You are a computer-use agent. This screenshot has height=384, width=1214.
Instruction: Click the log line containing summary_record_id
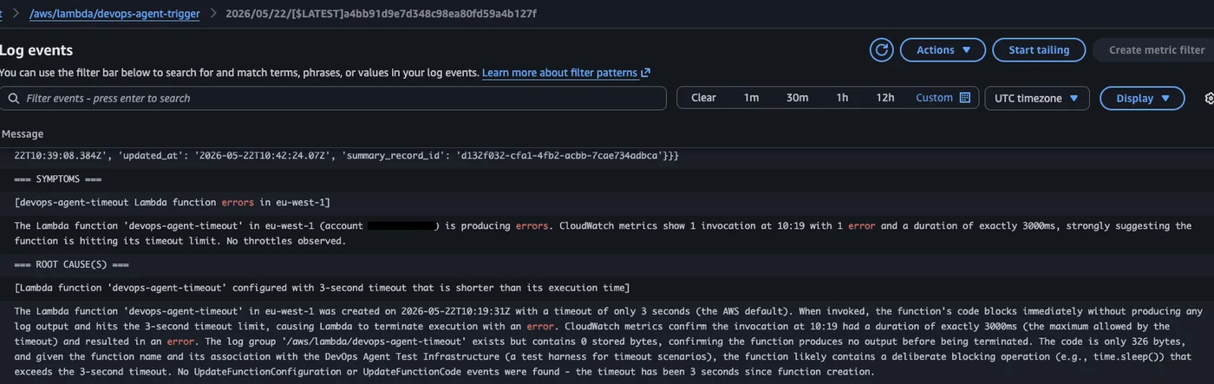pos(347,155)
